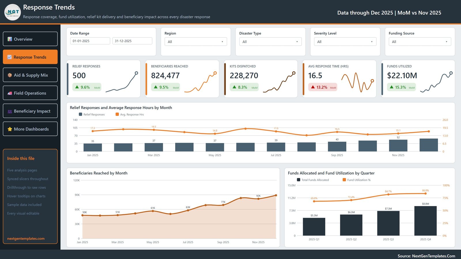Viewport: 461px width, 259px height.
Task: Click the 2025 Q3 funds bar
Action: pos(388,223)
